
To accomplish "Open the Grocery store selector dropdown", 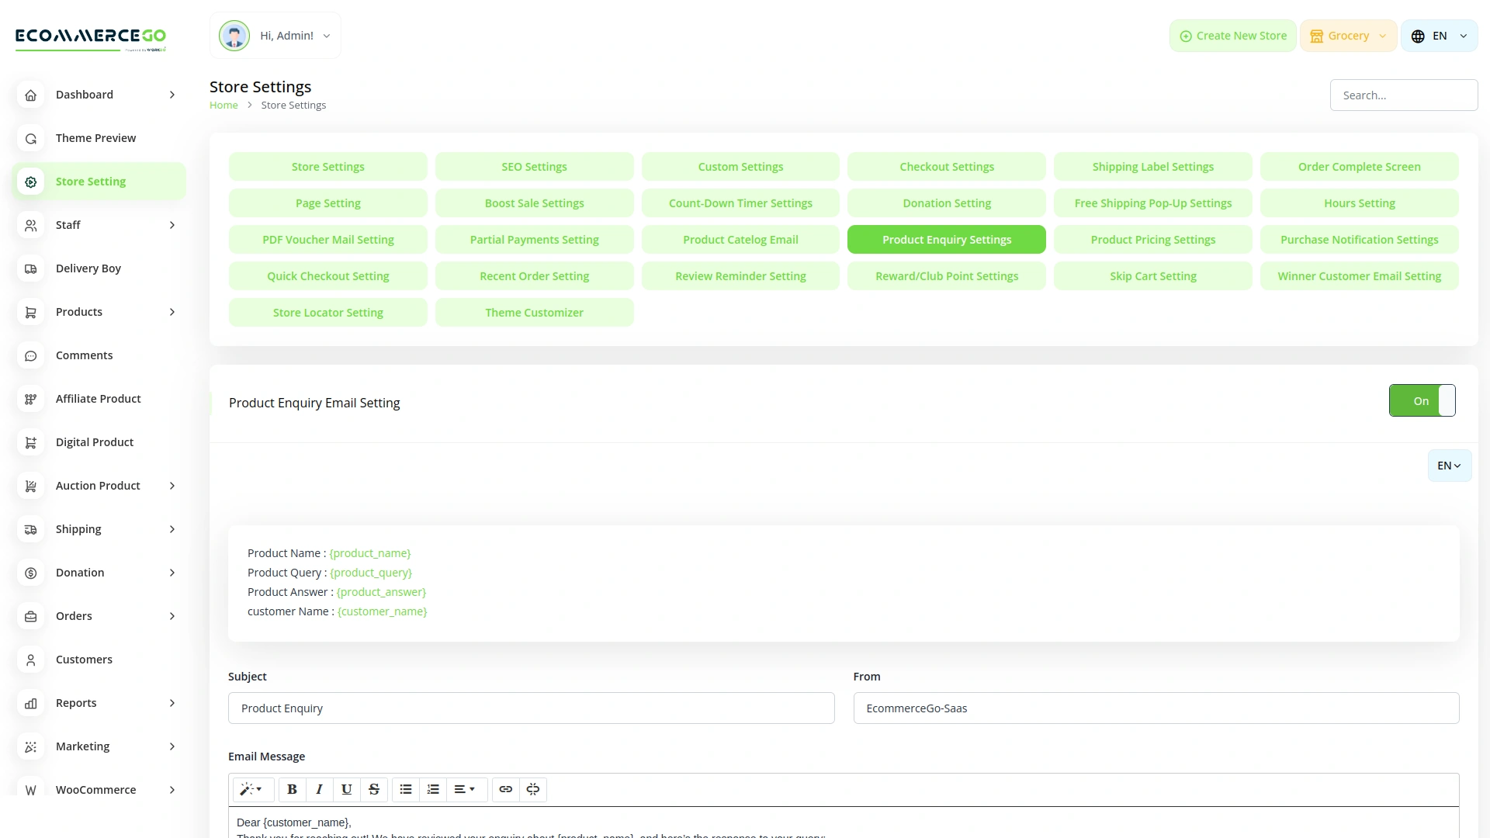I will click(x=1348, y=36).
